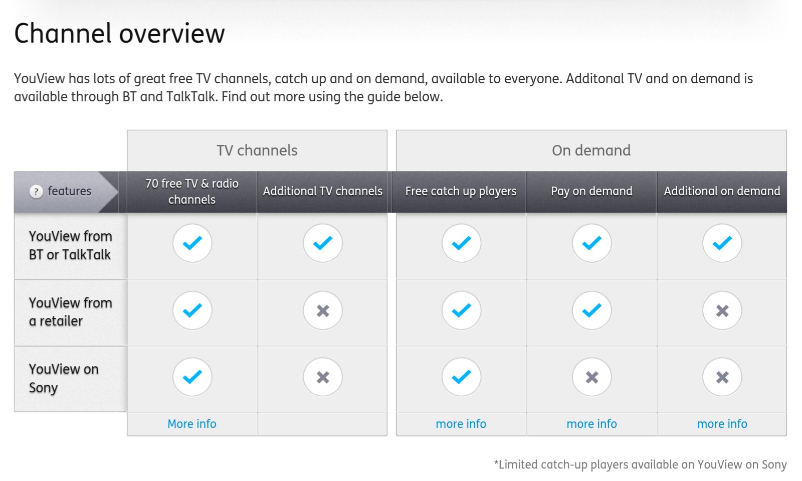
Task: Select the YouView from a retailer row label
Action: click(70, 312)
